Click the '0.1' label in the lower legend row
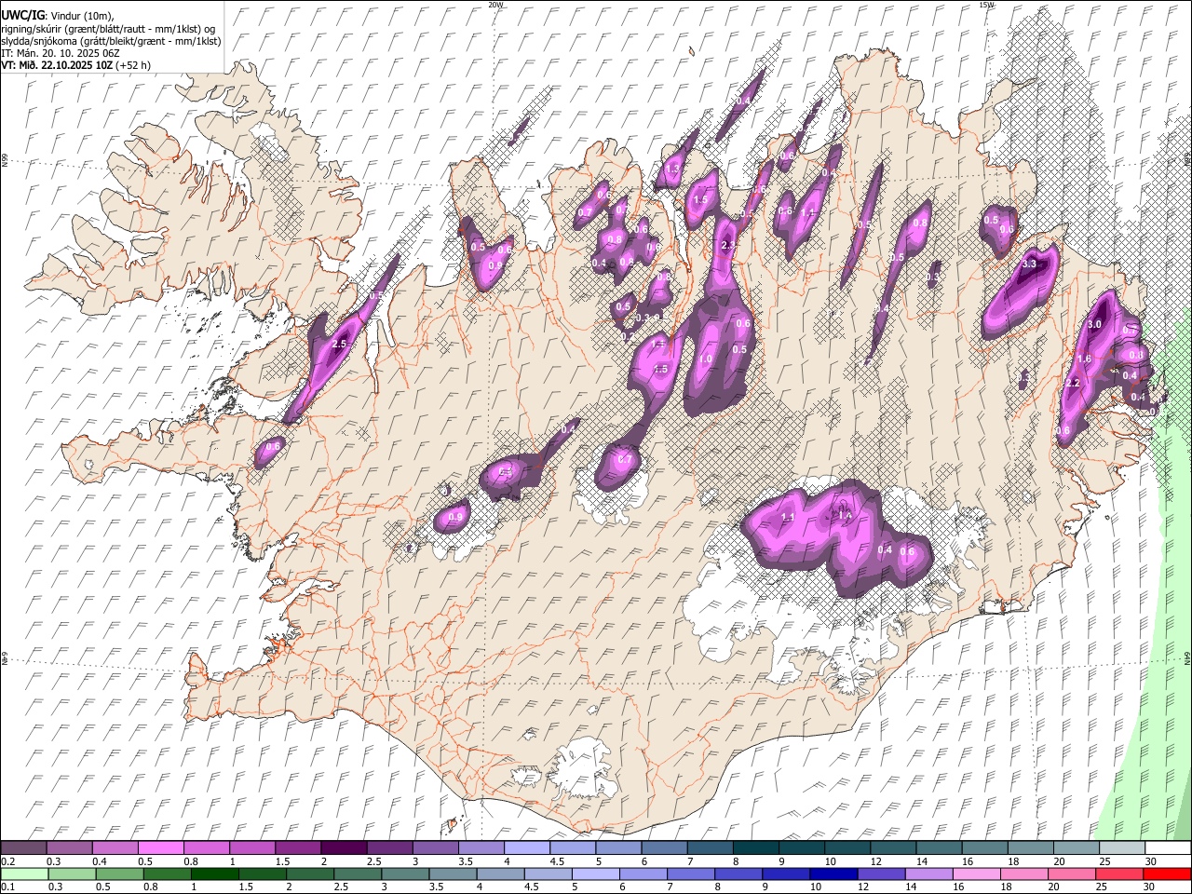The image size is (1192, 894). (x=8, y=887)
